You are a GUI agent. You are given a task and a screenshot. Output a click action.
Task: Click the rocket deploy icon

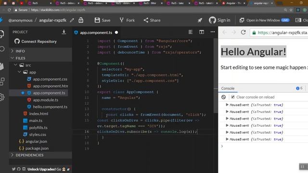coord(200,20)
